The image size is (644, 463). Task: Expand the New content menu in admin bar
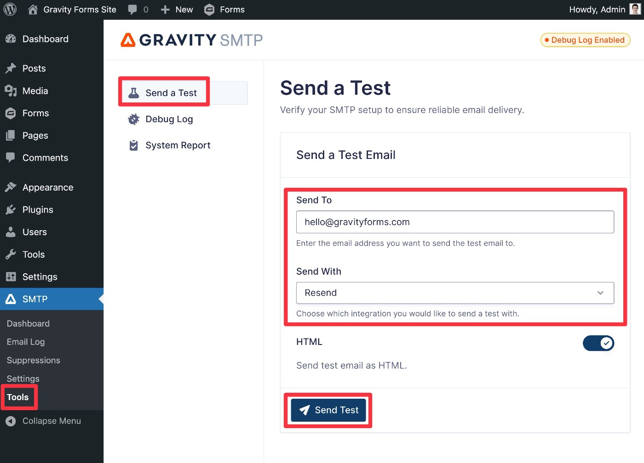tap(177, 10)
